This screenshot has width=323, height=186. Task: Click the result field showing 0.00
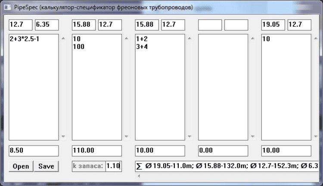(223, 151)
